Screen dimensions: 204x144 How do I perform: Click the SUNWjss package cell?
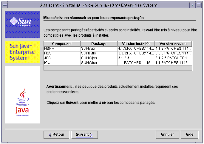99,58
